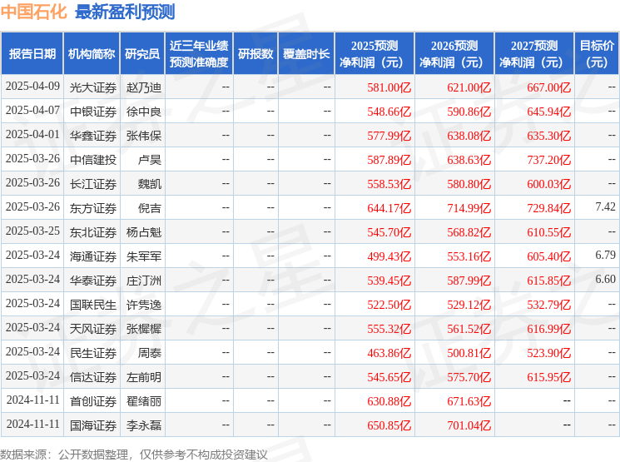Click the 7.42 target price
Screen dimensions: 620x462
point(605,207)
